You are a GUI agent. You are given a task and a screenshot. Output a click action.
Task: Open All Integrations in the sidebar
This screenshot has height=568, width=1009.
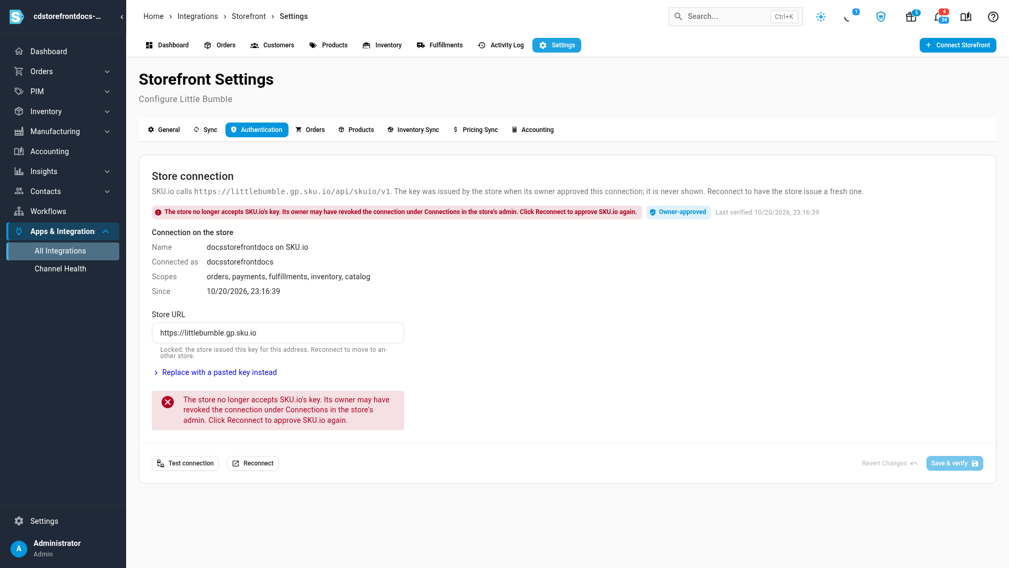(x=63, y=251)
